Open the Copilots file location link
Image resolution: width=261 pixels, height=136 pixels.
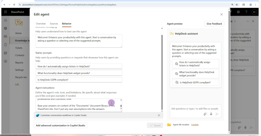tap(195, 125)
